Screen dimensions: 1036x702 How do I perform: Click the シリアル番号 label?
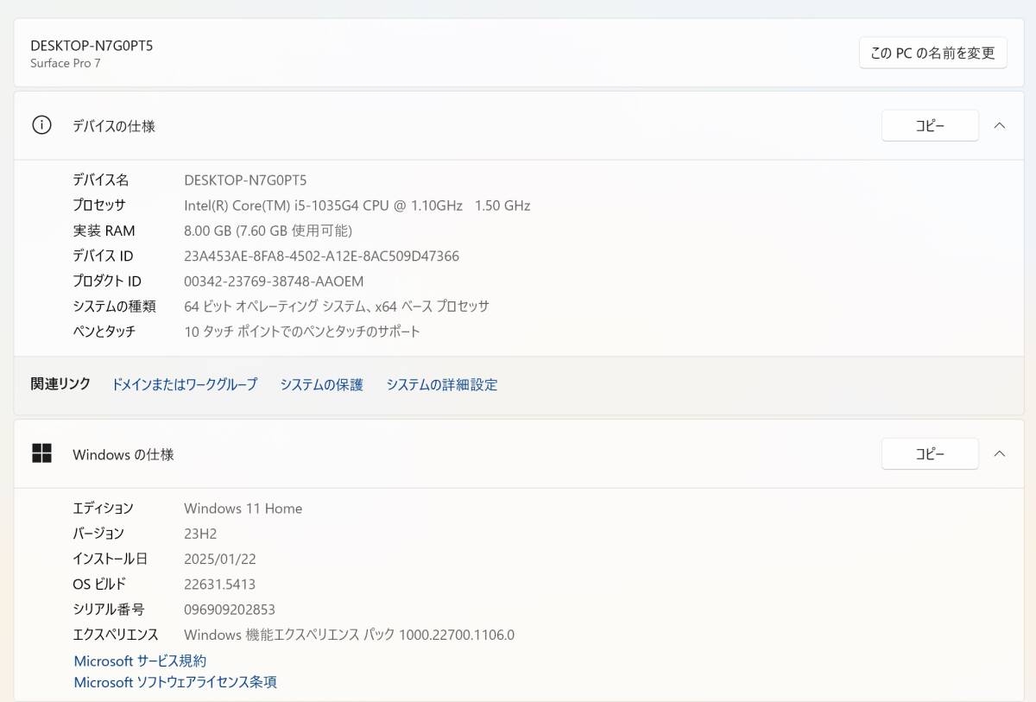(x=109, y=609)
